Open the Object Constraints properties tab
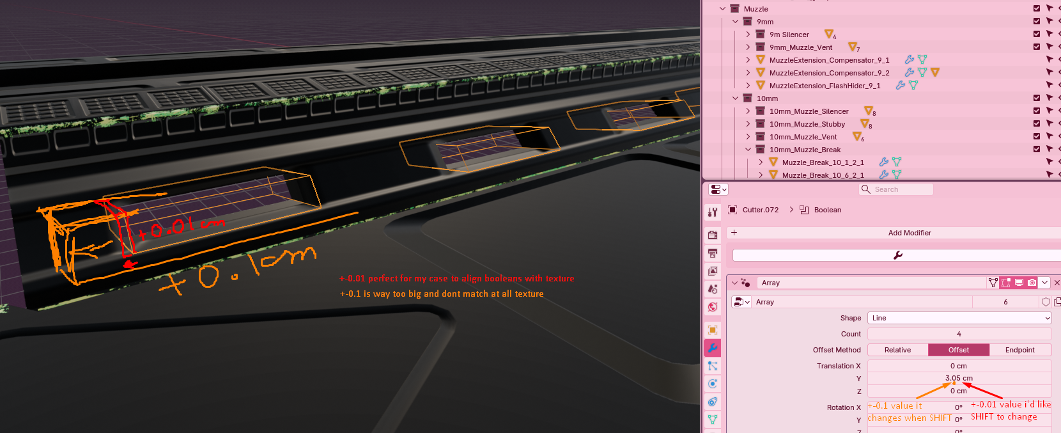This screenshot has height=433, width=1061. [713, 402]
